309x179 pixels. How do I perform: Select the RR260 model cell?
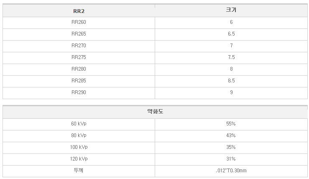(79, 22)
